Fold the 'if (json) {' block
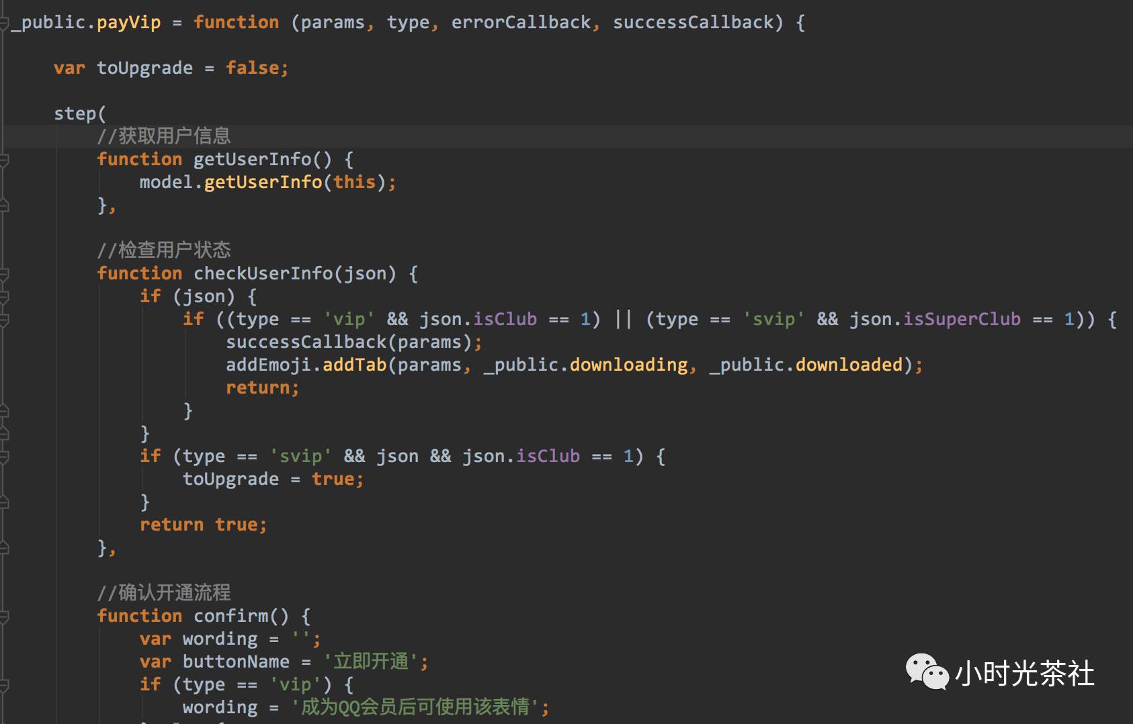The height and width of the screenshot is (724, 1133). 4,297
